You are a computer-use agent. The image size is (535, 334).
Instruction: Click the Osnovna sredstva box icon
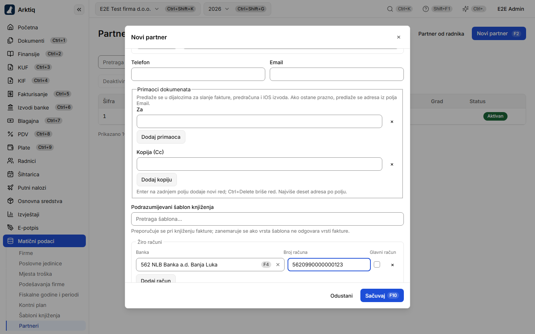coord(10,201)
